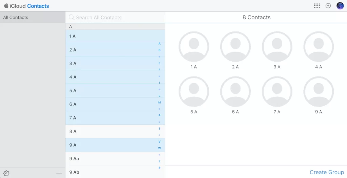The width and height of the screenshot is (347, 178).
Task: Jump to letter E in index
Action: (x=159, y=63)
